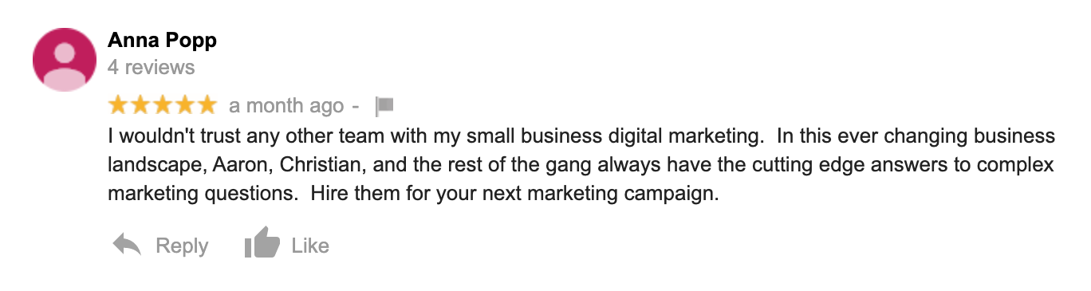Click Anna Popp's profile avatar
The height and width of the screenshot is (291, 1091).
click(65, 59)
